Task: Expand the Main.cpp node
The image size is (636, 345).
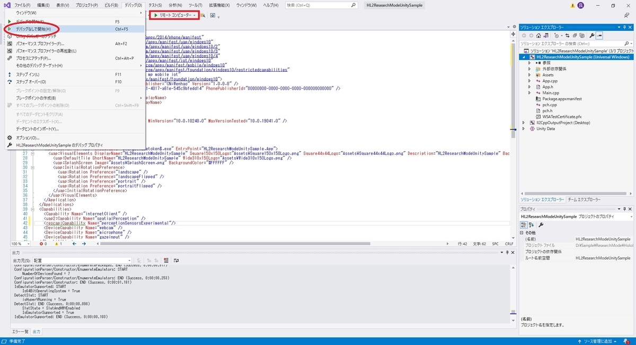Action: tap(529, 93)
